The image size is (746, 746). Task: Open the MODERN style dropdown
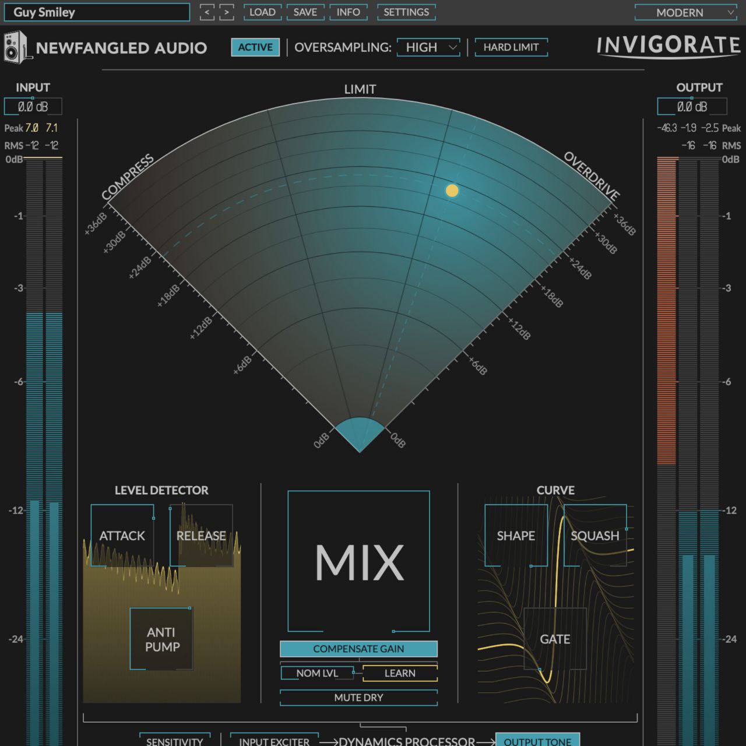(x=687, y=12)
